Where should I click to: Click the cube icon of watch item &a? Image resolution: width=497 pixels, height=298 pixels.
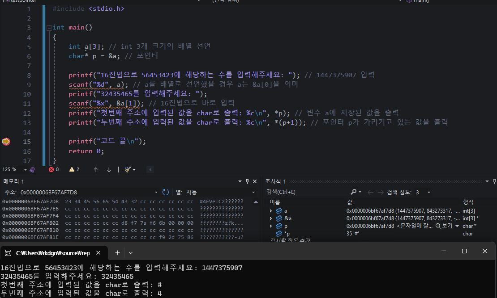tap(279, 218)
